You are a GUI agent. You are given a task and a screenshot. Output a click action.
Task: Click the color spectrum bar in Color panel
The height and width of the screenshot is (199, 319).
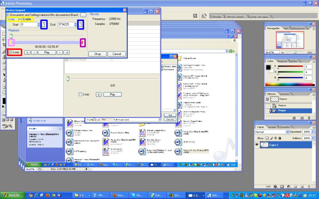[288, 84]
